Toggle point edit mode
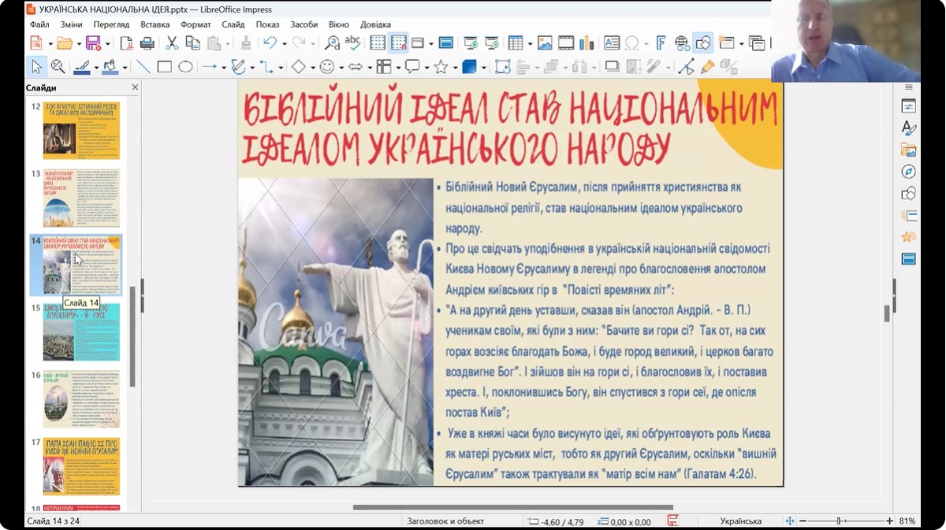This screenshot has height=530, width=946. point(687,67)
